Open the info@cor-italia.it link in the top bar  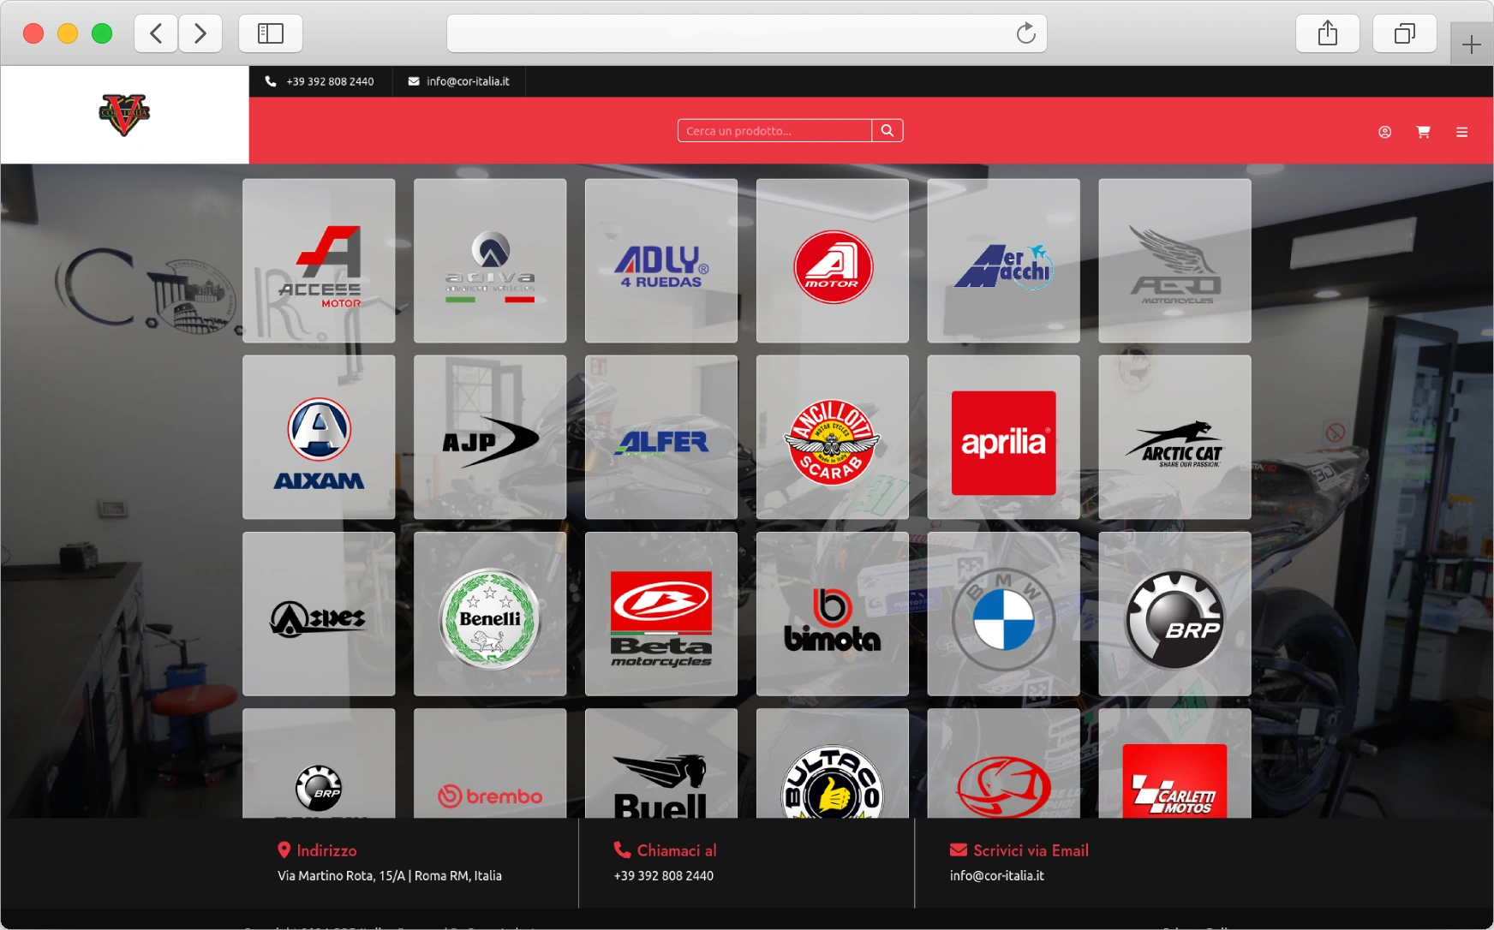[x=459, y=81]
